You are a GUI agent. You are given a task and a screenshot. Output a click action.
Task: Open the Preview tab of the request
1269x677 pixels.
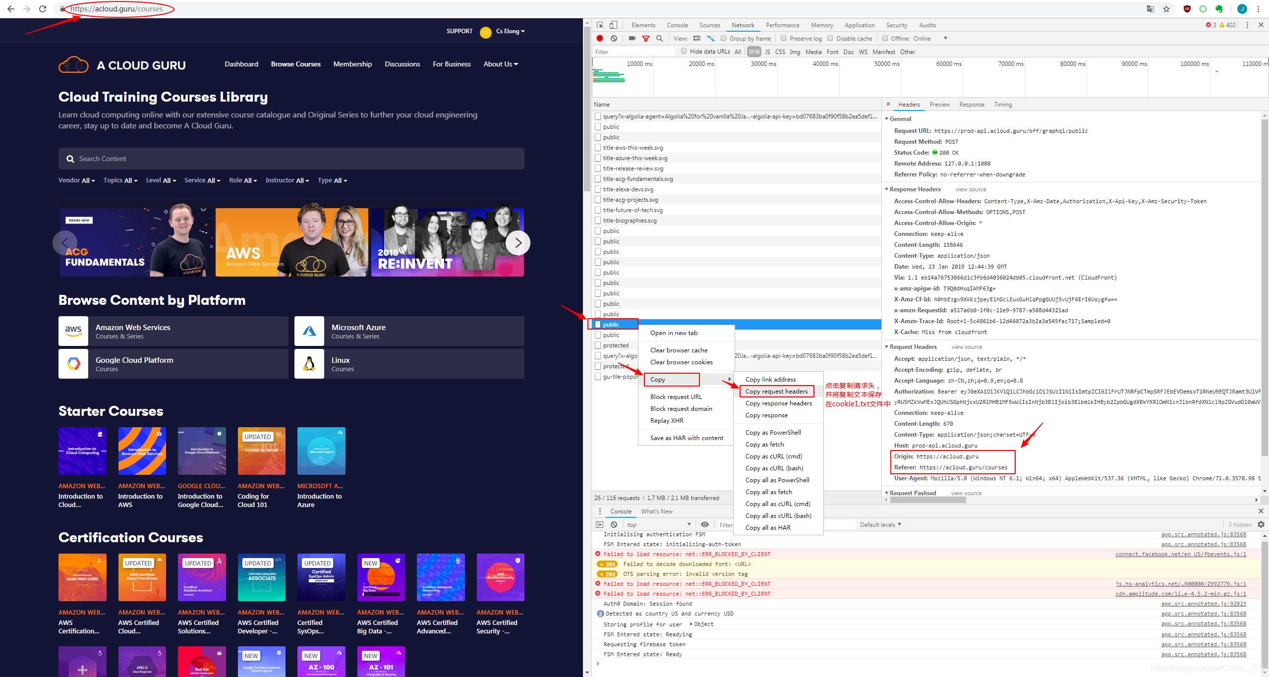click(x=939, y=105)
